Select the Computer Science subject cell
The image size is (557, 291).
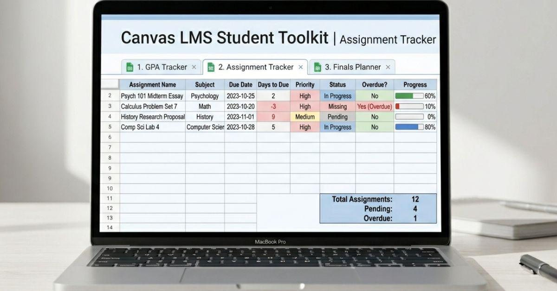coord(205,127)
